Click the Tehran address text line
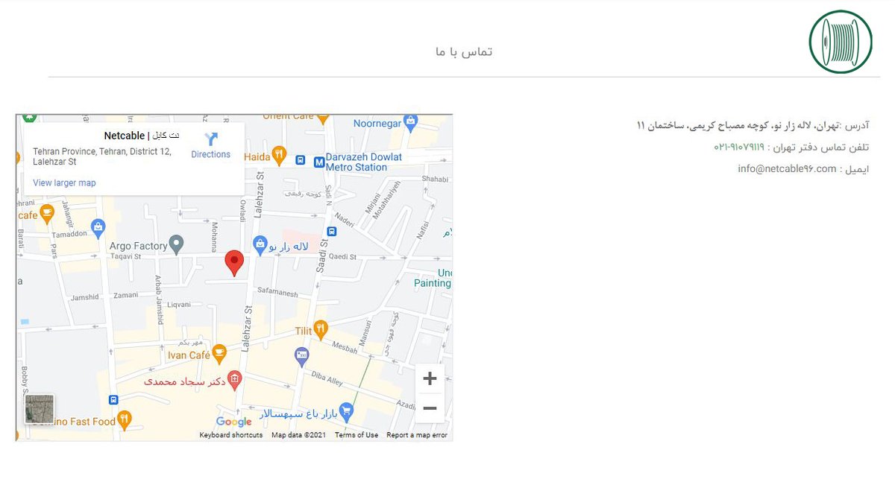Viewport: 895px width, 479px height. (753, 125)
